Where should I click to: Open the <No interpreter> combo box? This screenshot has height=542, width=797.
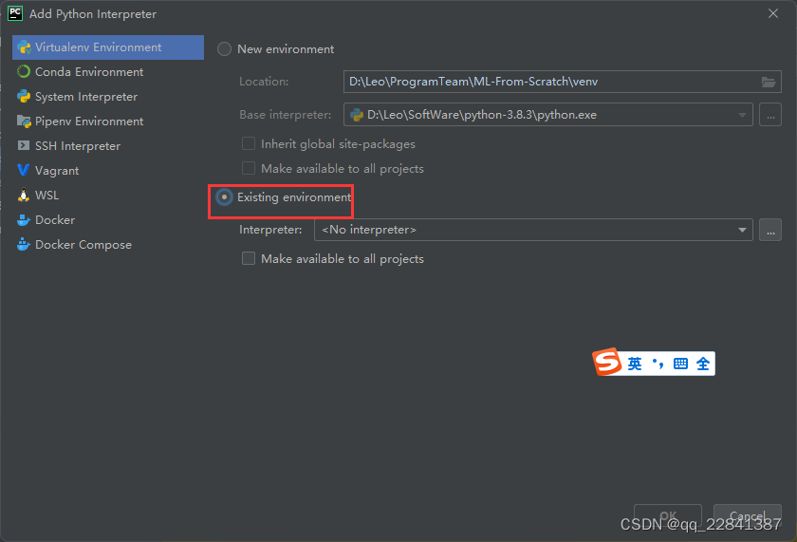point(533,230)
